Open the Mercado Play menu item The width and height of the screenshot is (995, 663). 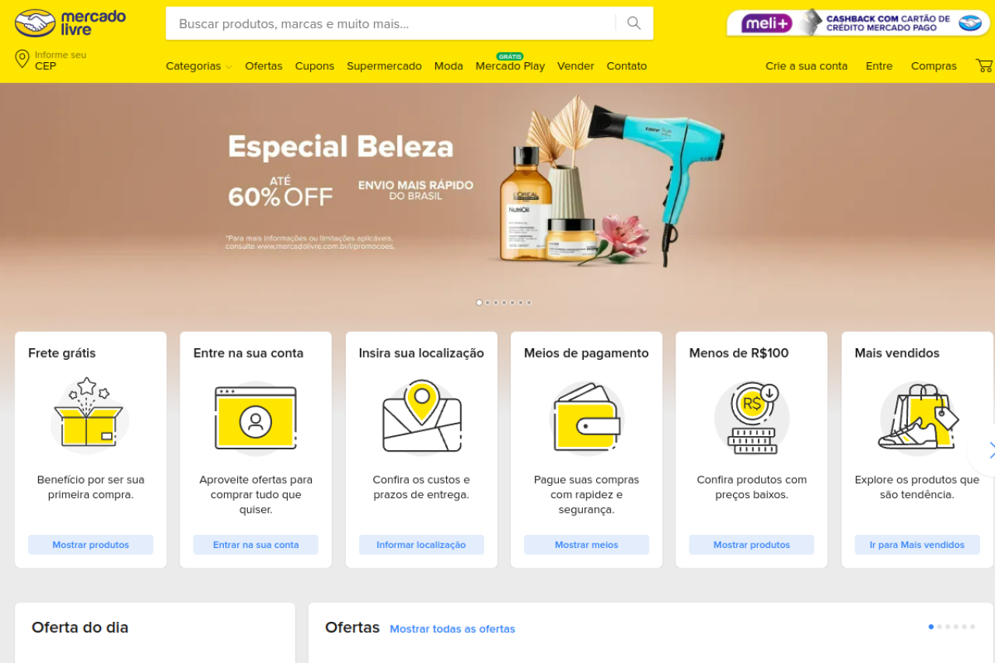[510, 66]
